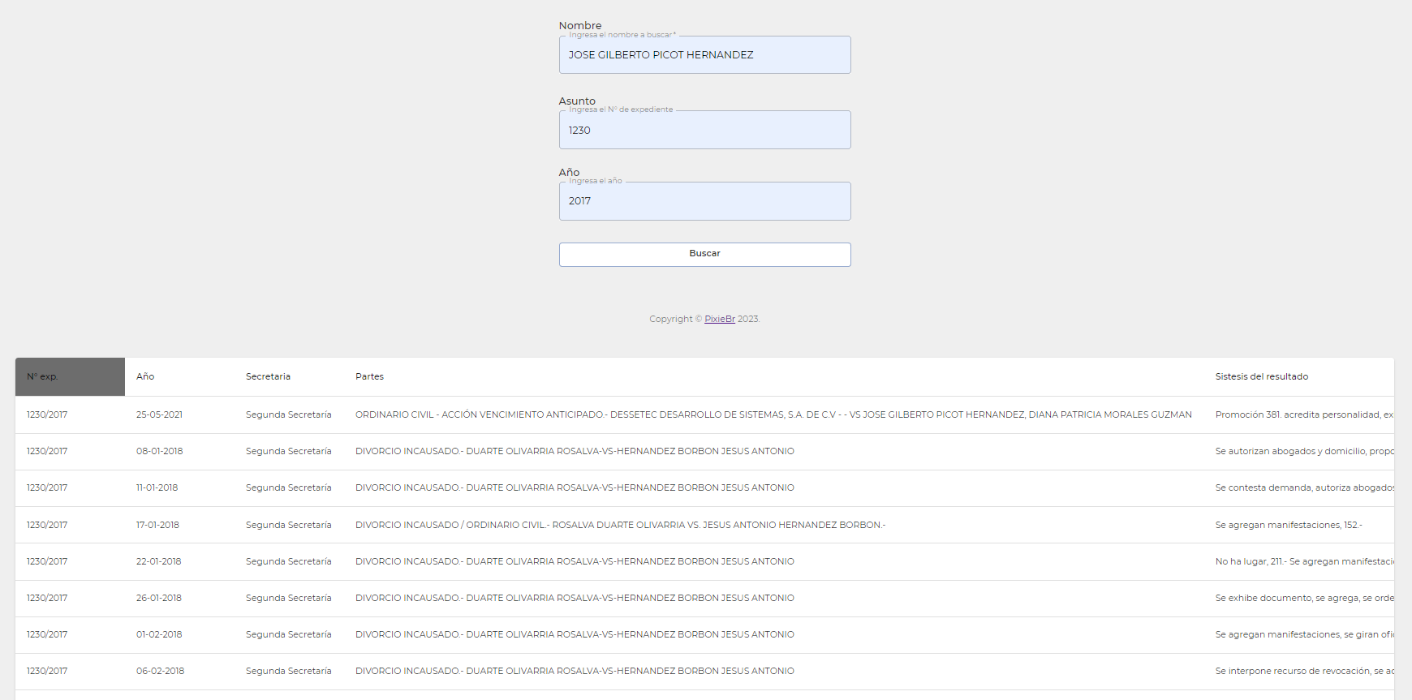Click 1230/2017 in the 25-05-2021 row
1412x700 pixels.
[47, 414]
